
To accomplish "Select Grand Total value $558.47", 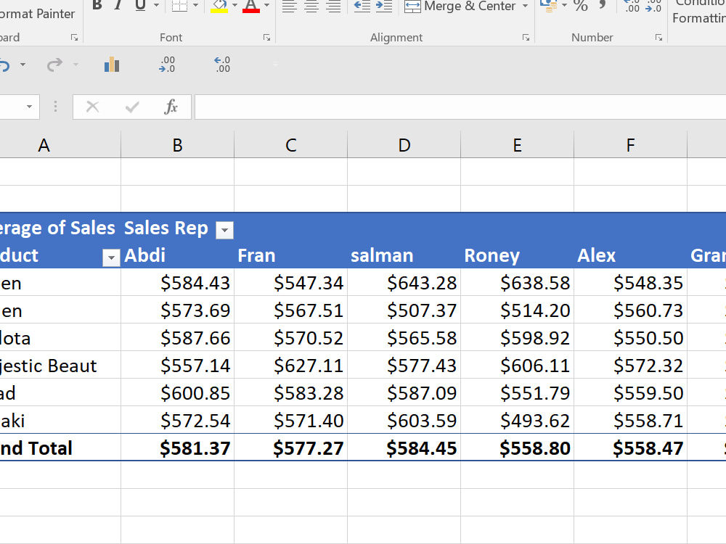I will pyautogui.click(x=631, y=448).
